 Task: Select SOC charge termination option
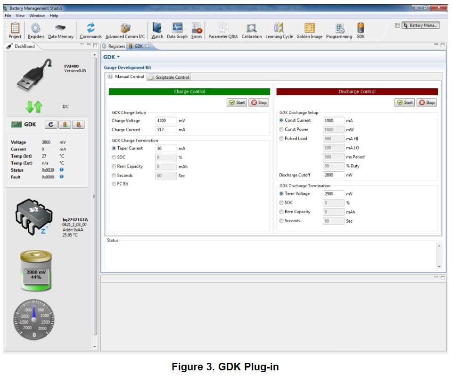[114, 157]
